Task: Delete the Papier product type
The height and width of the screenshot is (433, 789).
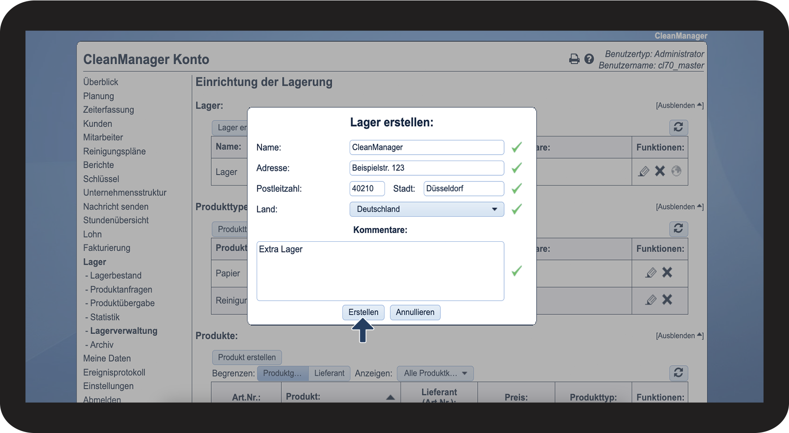Action: click(x=667, y=273)
